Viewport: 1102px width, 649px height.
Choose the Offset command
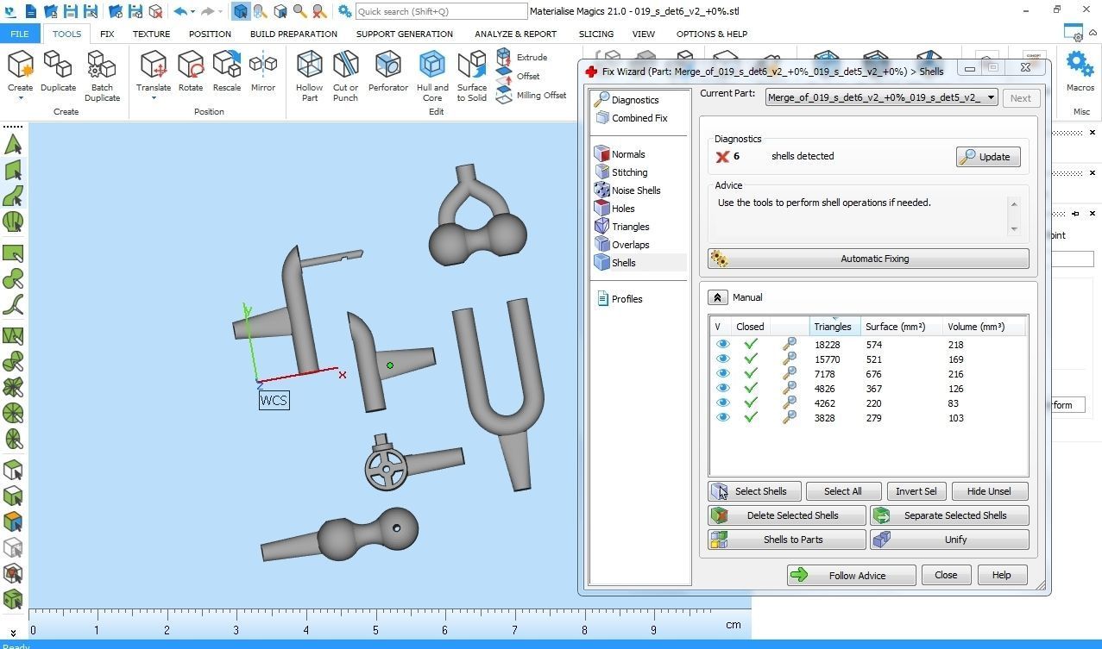click(519, 76)
